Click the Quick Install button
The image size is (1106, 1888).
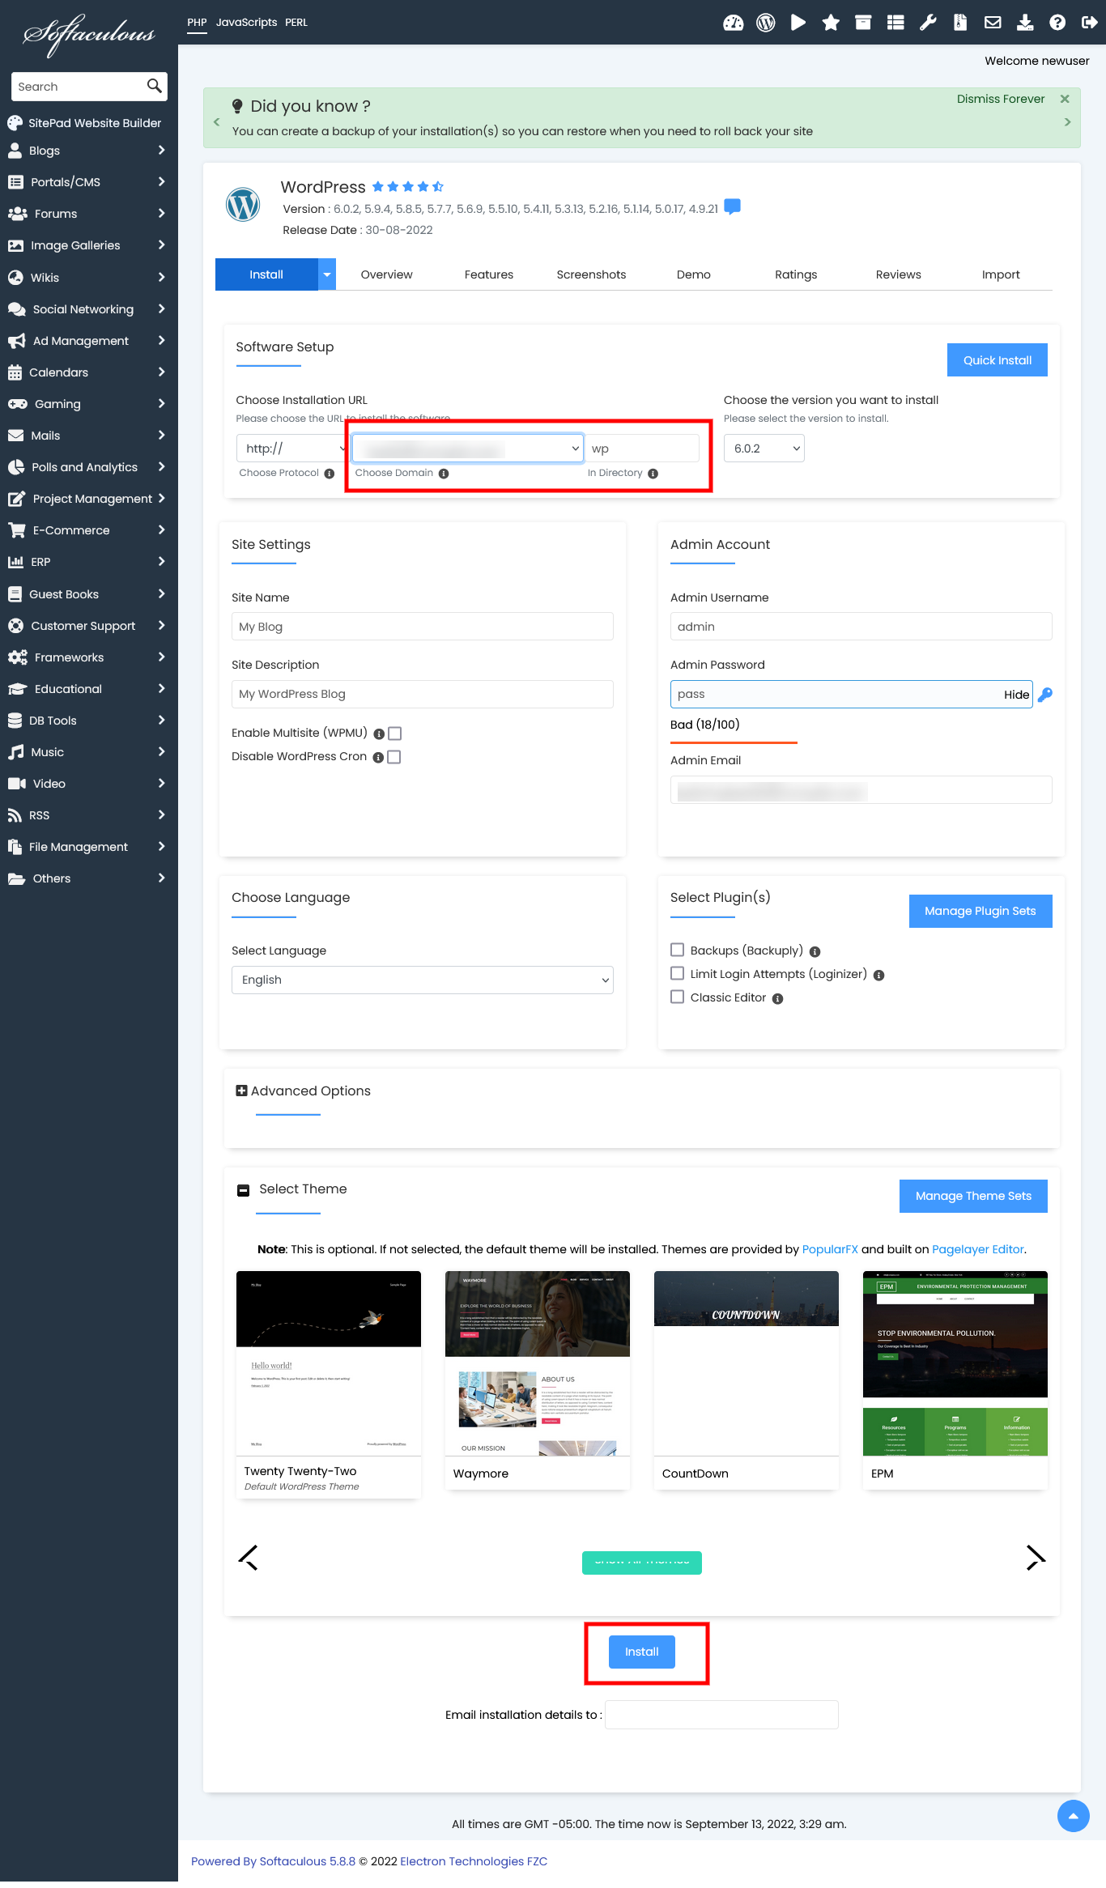click(997, 360)
